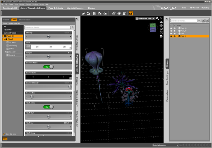This screenshot has height=148, width=212.
Task: Toggle the Falloff Active switch
Action: point(48,107)
